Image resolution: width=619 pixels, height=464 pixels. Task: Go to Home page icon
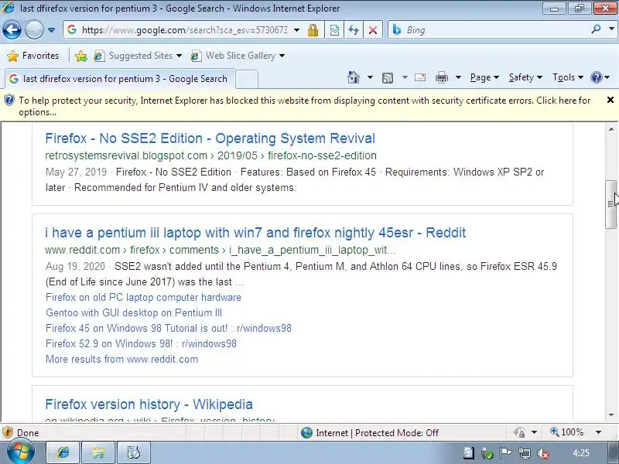pyautogui.click(x=354, y=77)
